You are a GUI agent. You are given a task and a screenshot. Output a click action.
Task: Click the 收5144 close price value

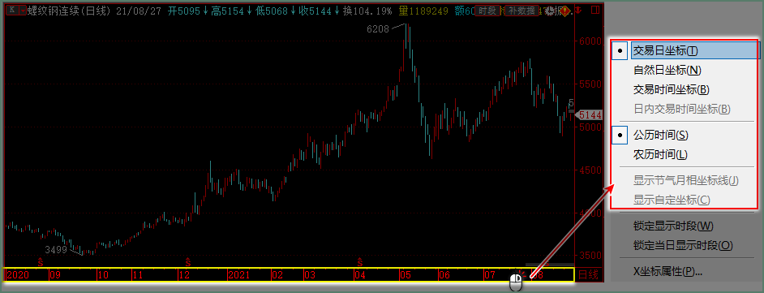315,11
